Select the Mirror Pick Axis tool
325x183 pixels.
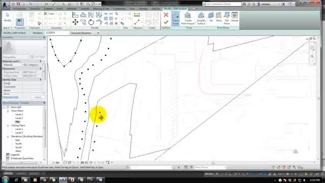(91, 15)
